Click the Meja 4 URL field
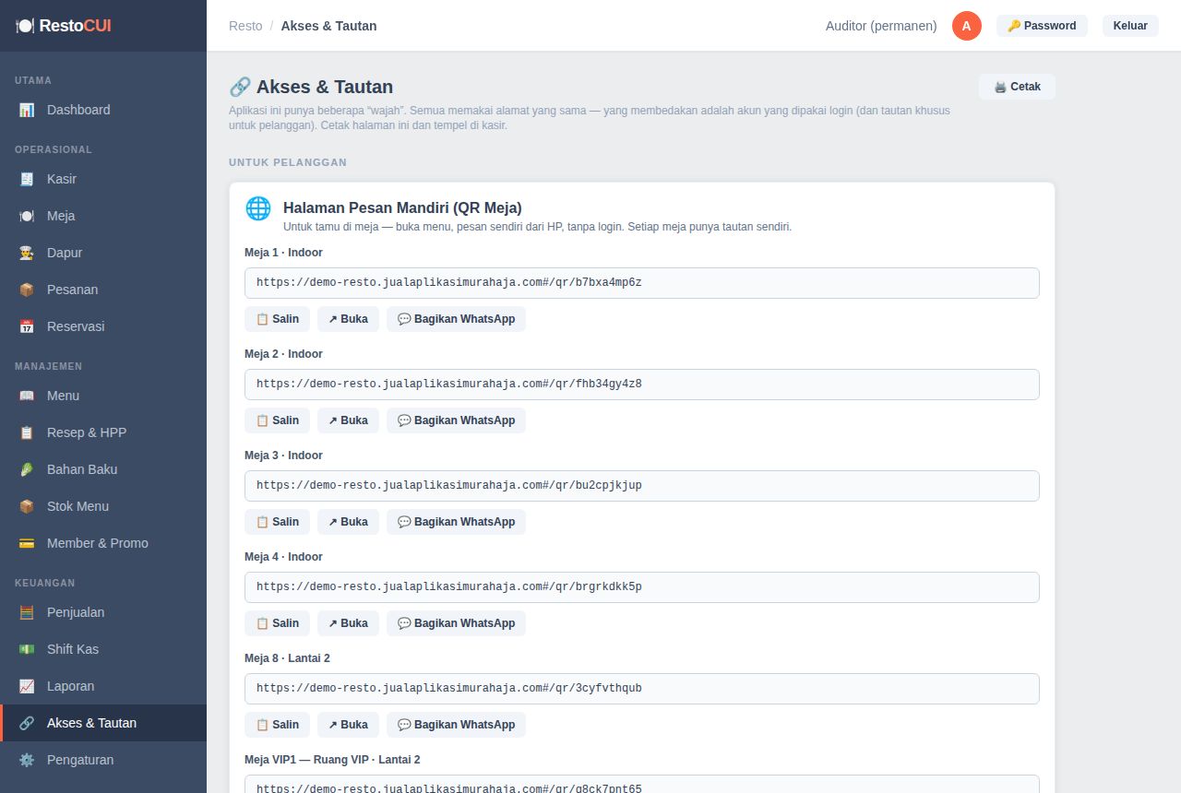This screenshot has height=793, width=1181. click(642, 587)
